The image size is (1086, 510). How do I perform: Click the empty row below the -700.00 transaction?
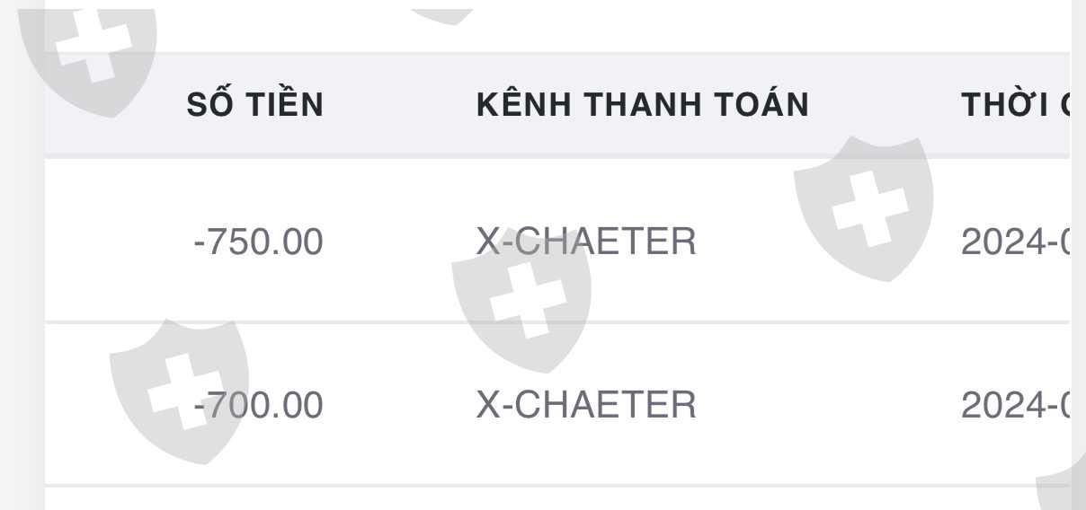[x=539, y=499]
